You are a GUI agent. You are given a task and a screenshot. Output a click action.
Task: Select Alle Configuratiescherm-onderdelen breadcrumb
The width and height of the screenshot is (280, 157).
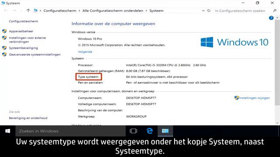pos(113,10)
